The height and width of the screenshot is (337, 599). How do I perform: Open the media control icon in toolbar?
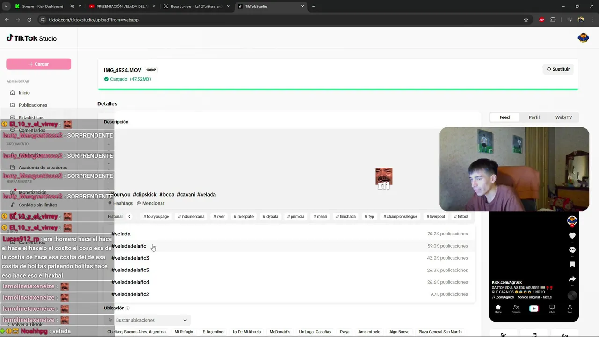(569, 20)
